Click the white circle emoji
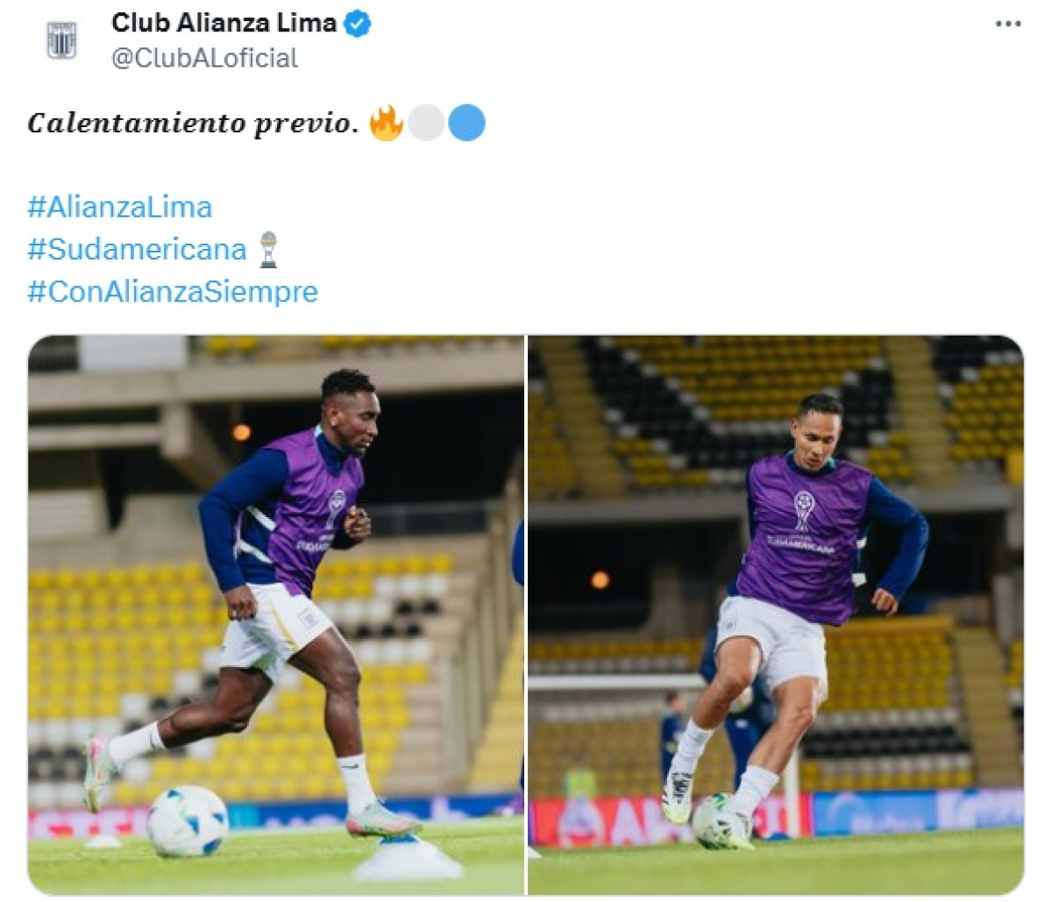Viewport: 1052px width, 902px height. [426, 123]
